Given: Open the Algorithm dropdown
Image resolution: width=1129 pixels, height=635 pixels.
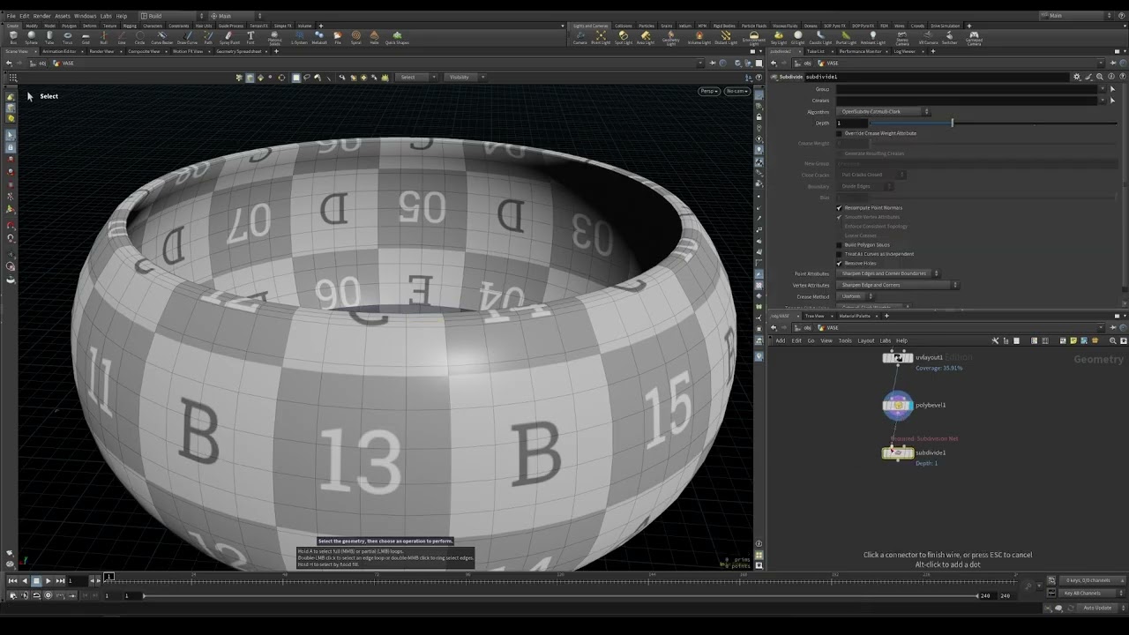Looking at the screenshot, I should pyautogui.click(x=884, y=112).
